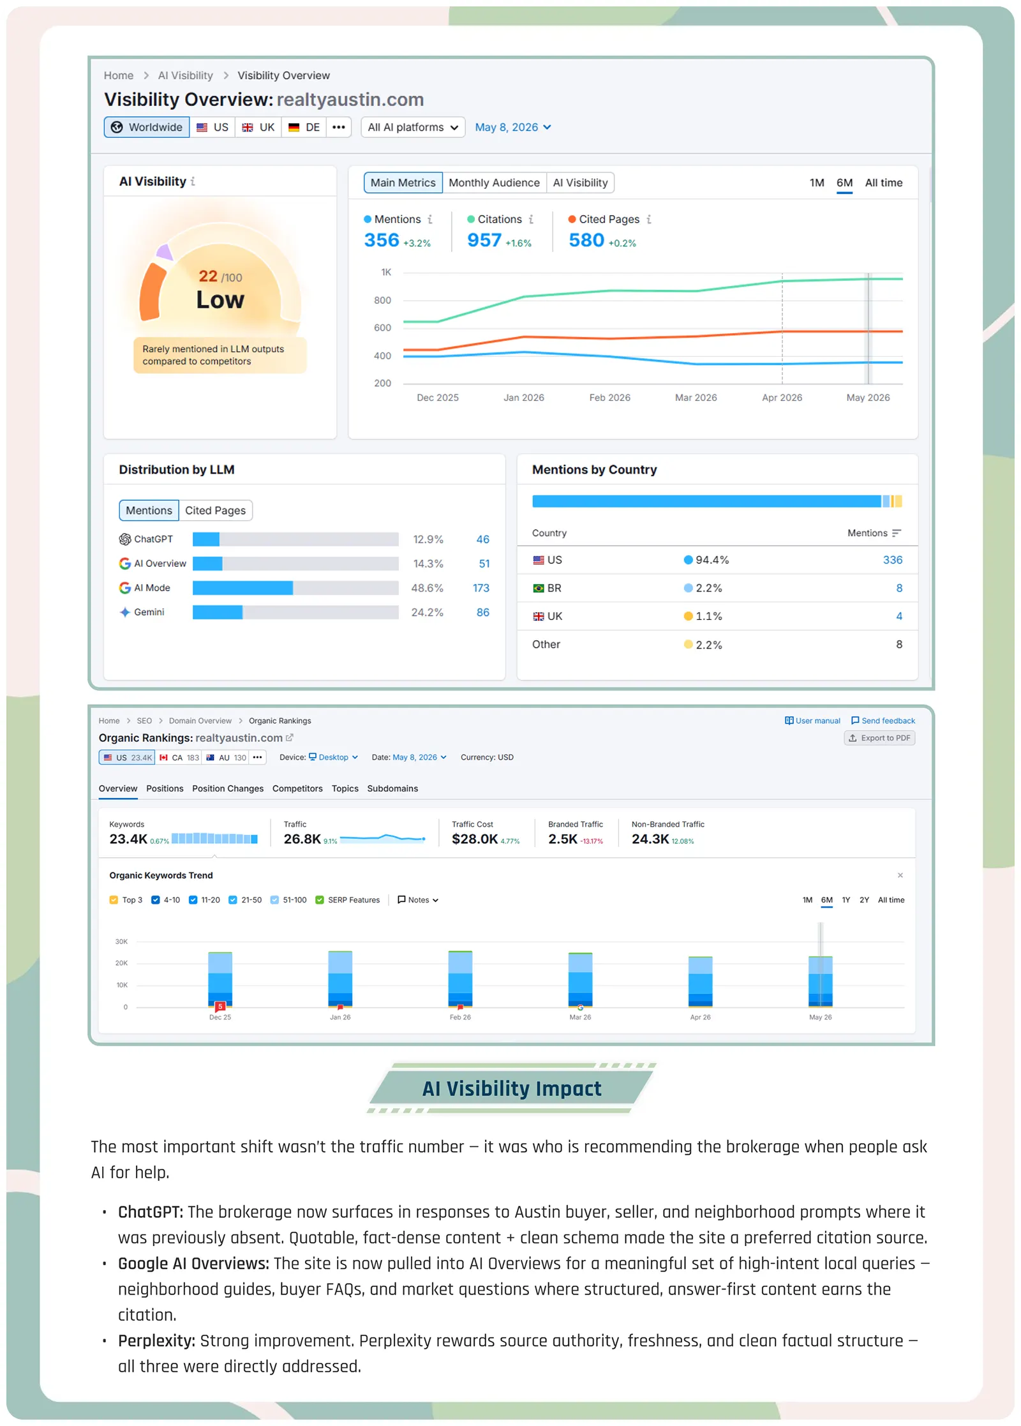
Task: Close the Organic Keywords Trend panel
Action: point(900,875)
